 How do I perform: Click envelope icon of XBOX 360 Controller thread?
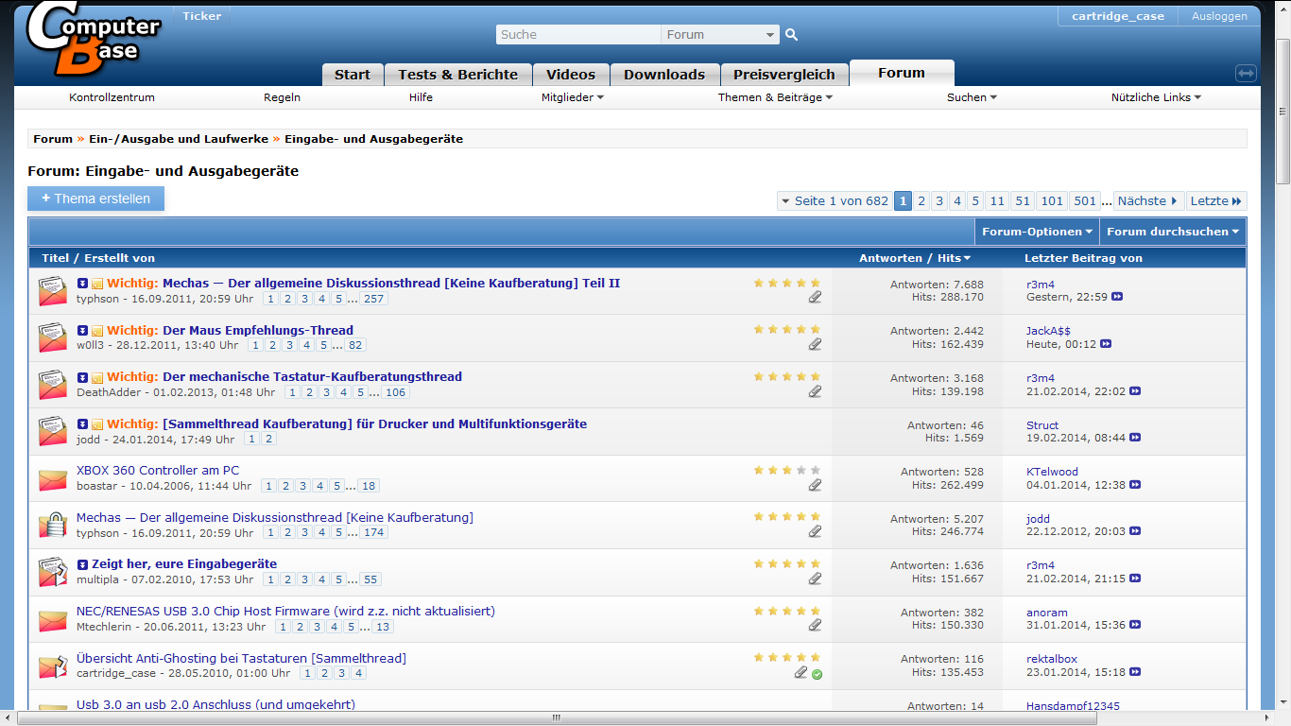(x=52, y=479)
